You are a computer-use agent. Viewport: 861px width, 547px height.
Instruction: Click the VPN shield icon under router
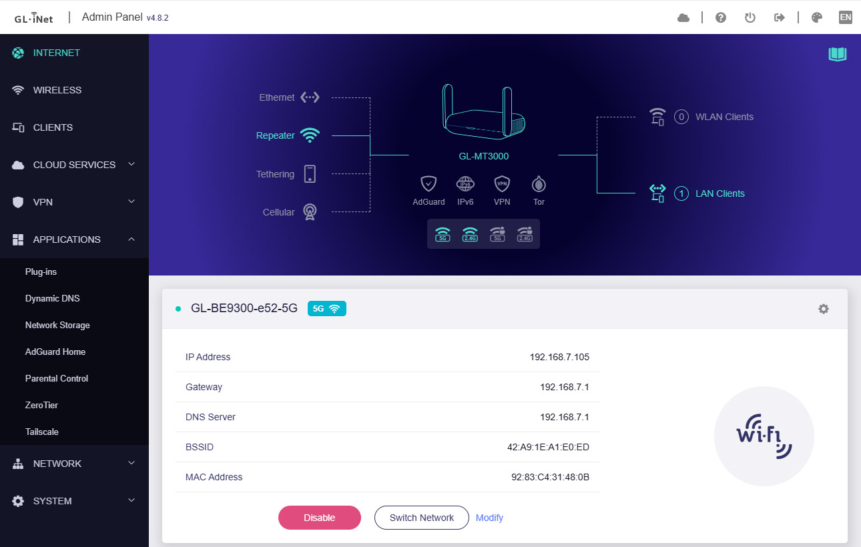(x=502, y=184)
